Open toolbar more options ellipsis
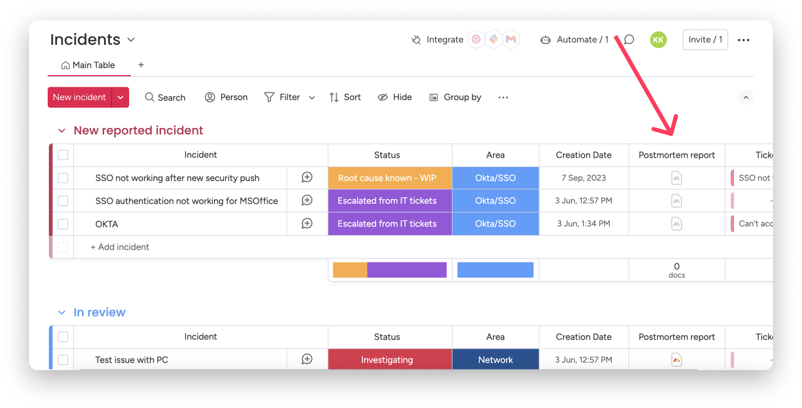Image resolution: width=802 pixels, height=408 pixels. (504, 97)
